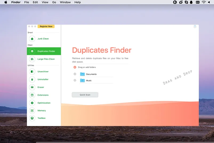Click the Wi-Fi status icon
This screenshot has height=143, width=214.
pos(204,2)
